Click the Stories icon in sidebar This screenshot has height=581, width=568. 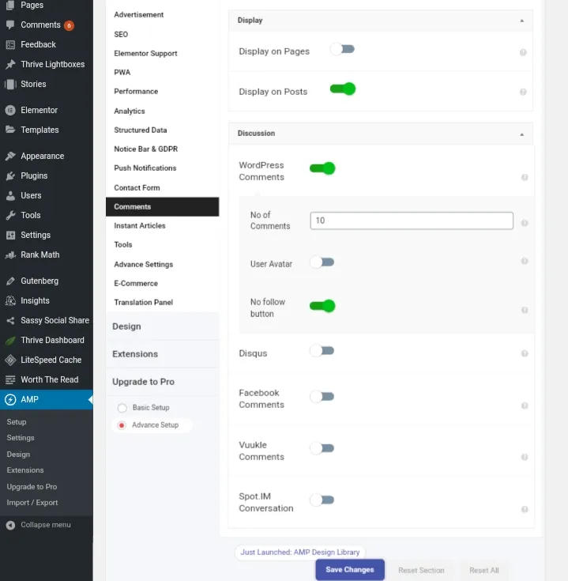(x=10, y=84)
